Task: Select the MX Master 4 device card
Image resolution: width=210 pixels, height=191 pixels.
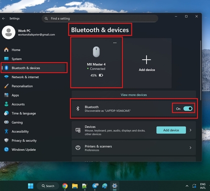Action: point(96,63)
